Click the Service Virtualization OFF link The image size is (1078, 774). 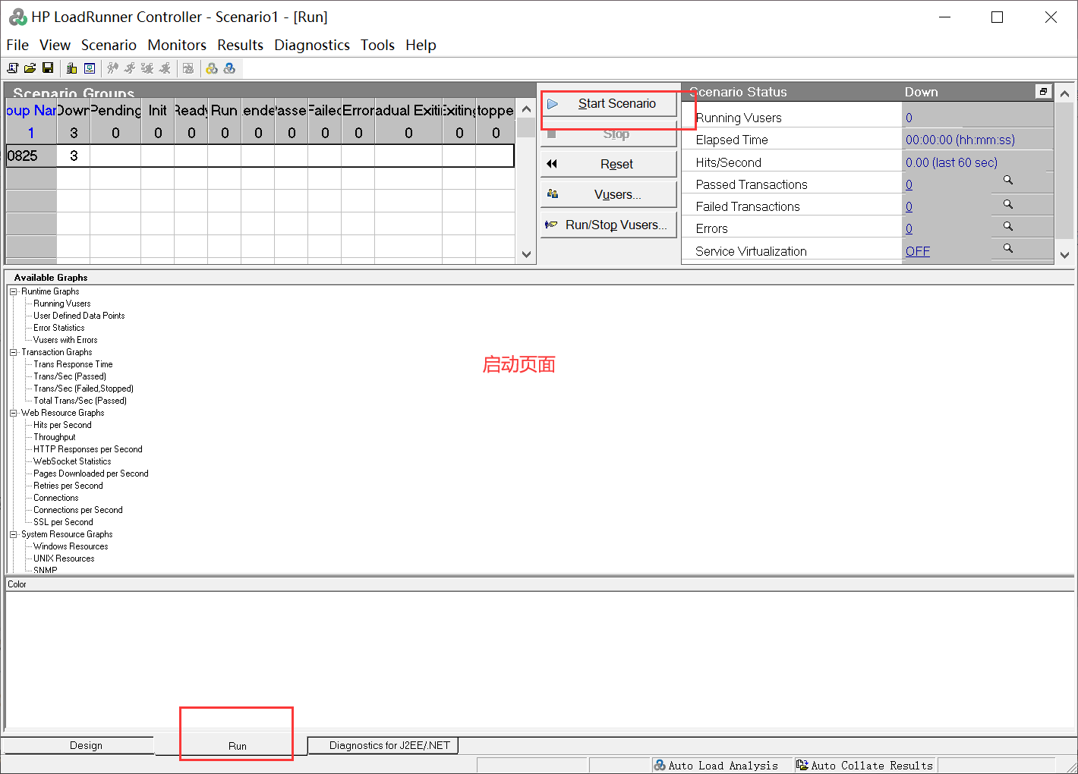tap(917, 251)
